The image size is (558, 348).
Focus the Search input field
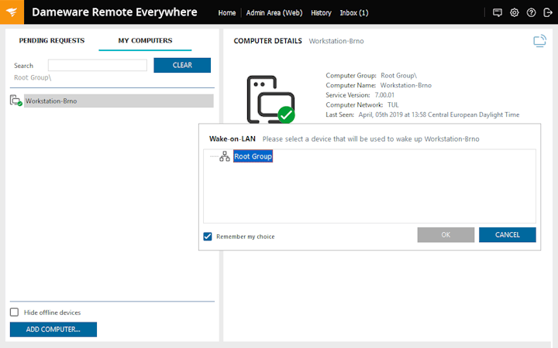tap(98, 65)
